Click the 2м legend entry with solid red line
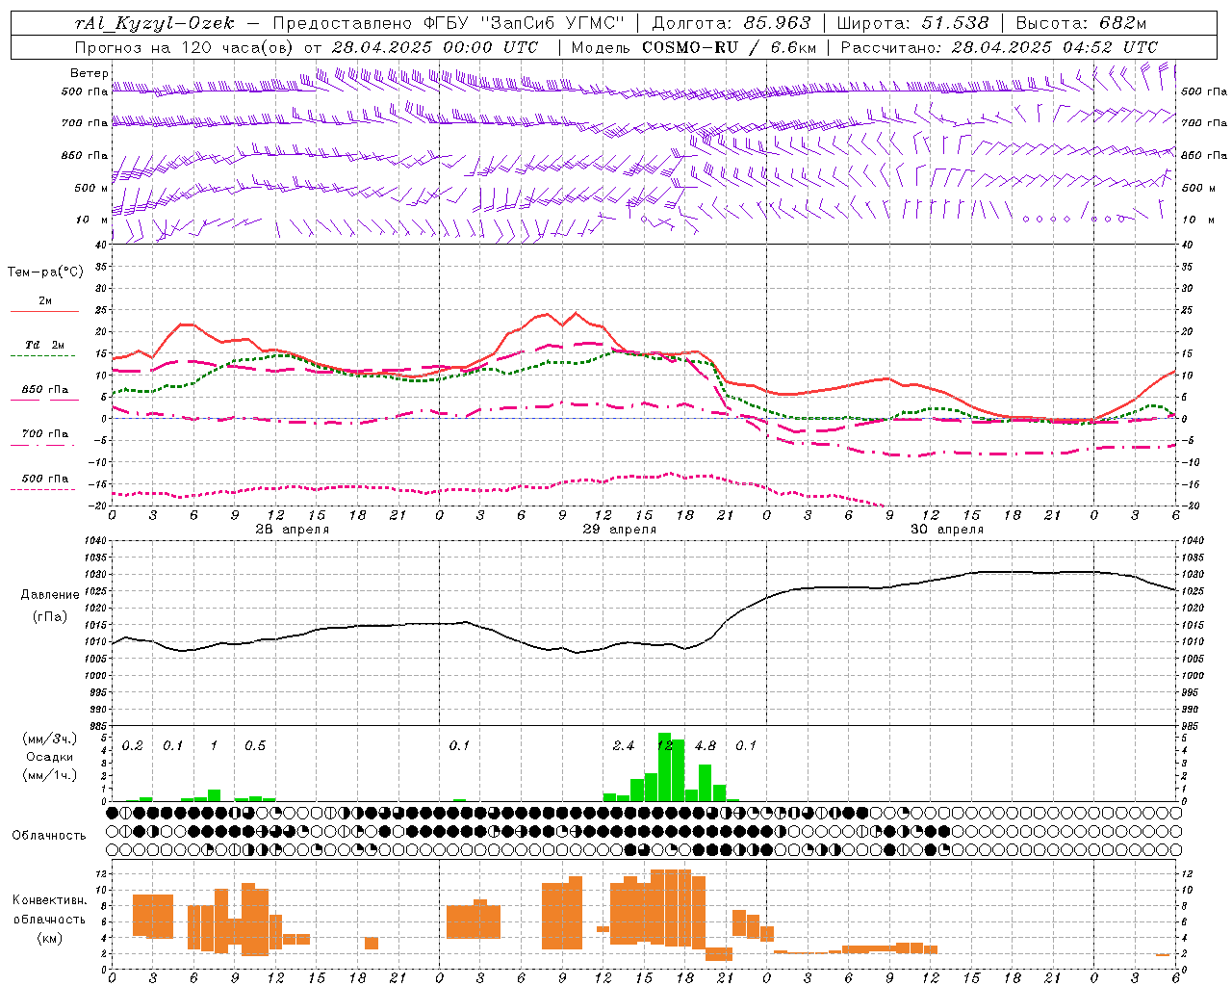This screenshot has width=1232, height=986. coord(45,304)
